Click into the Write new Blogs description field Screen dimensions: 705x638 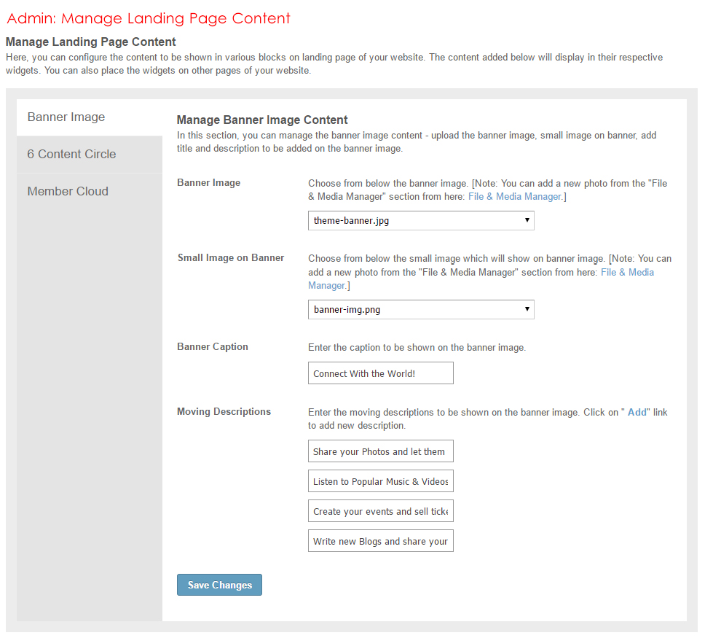point(380,542)
